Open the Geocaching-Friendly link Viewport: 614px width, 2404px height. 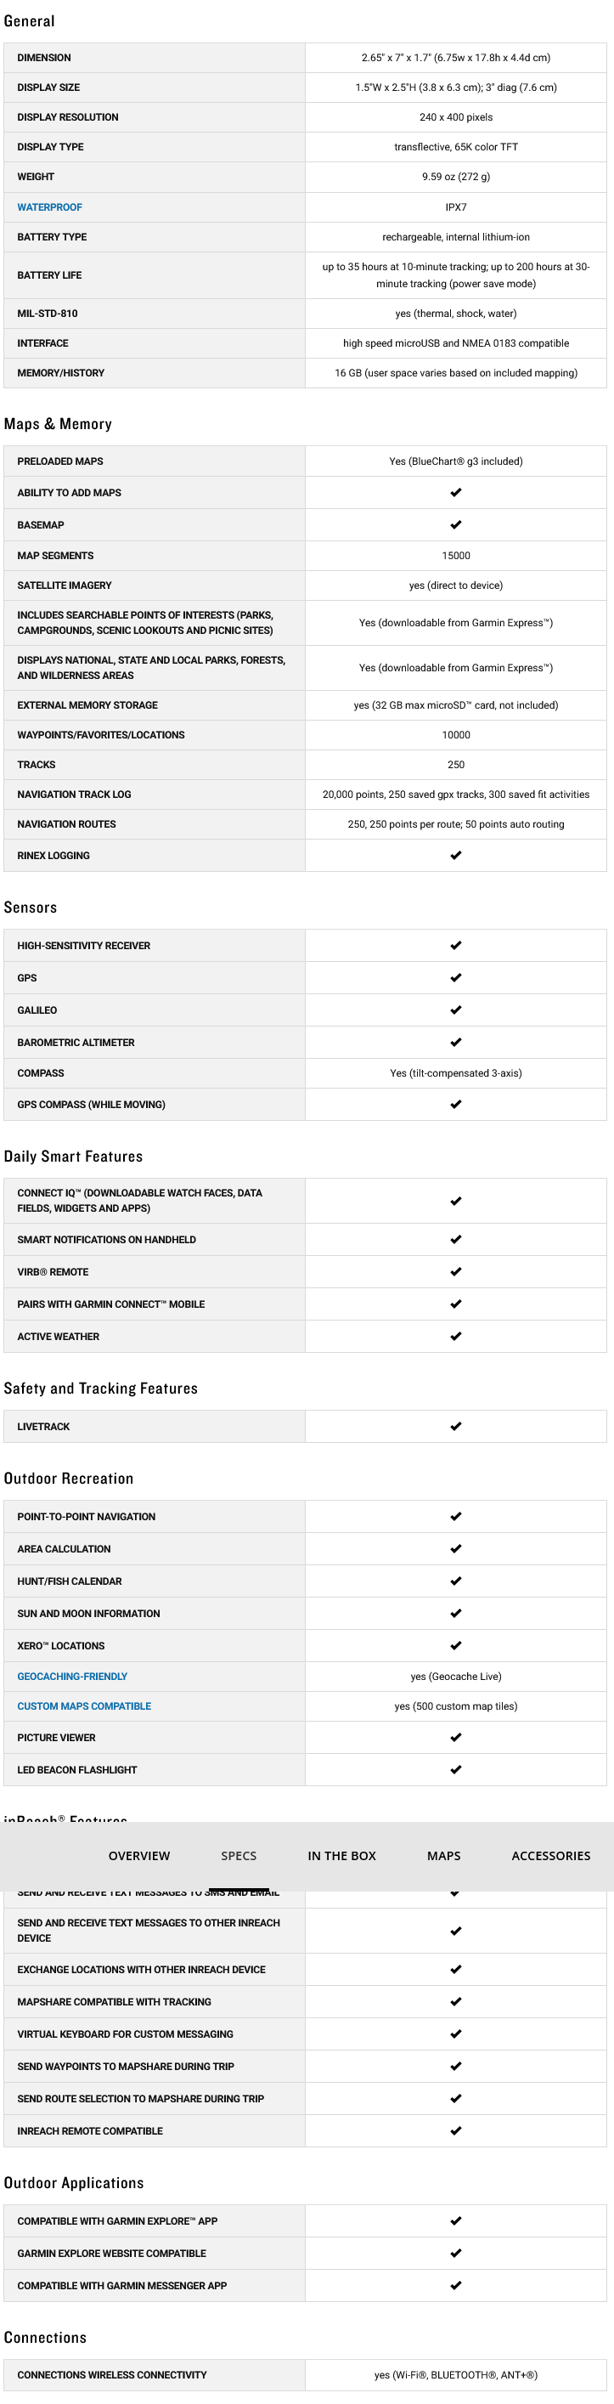(72, 1676)
